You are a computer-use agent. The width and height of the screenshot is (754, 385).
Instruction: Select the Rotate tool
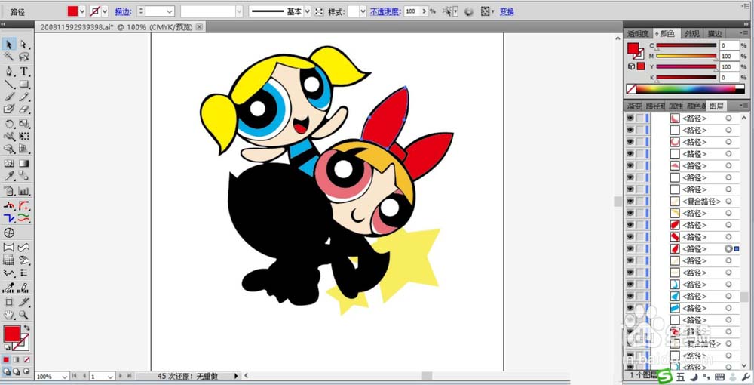coord(8,124)
